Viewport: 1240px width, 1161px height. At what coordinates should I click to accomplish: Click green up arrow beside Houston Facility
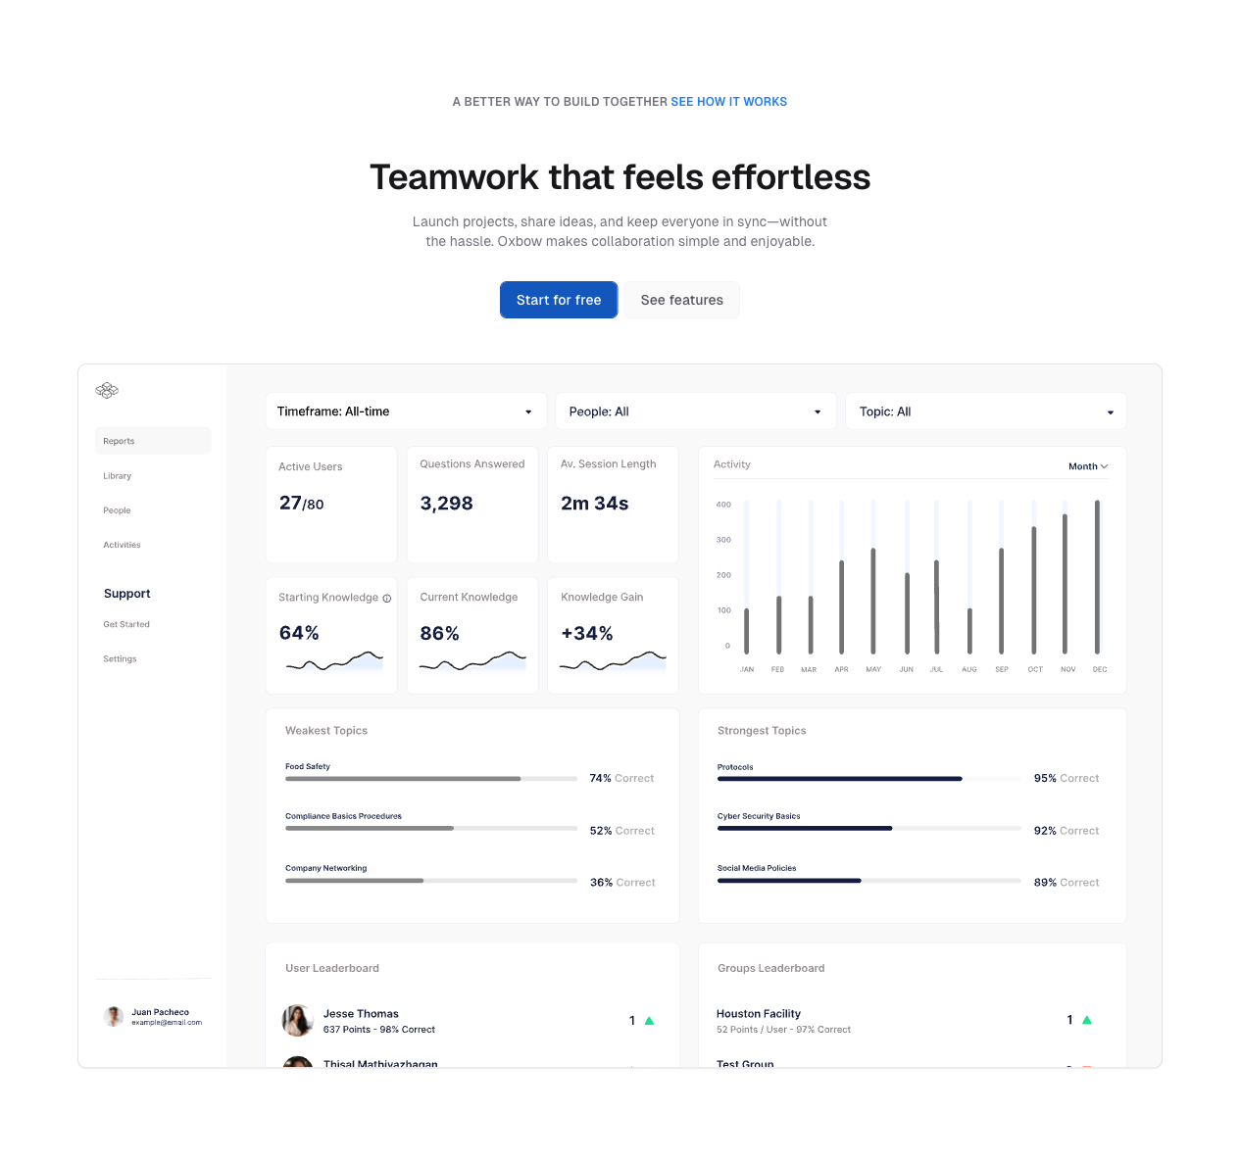[1086, 1020]
